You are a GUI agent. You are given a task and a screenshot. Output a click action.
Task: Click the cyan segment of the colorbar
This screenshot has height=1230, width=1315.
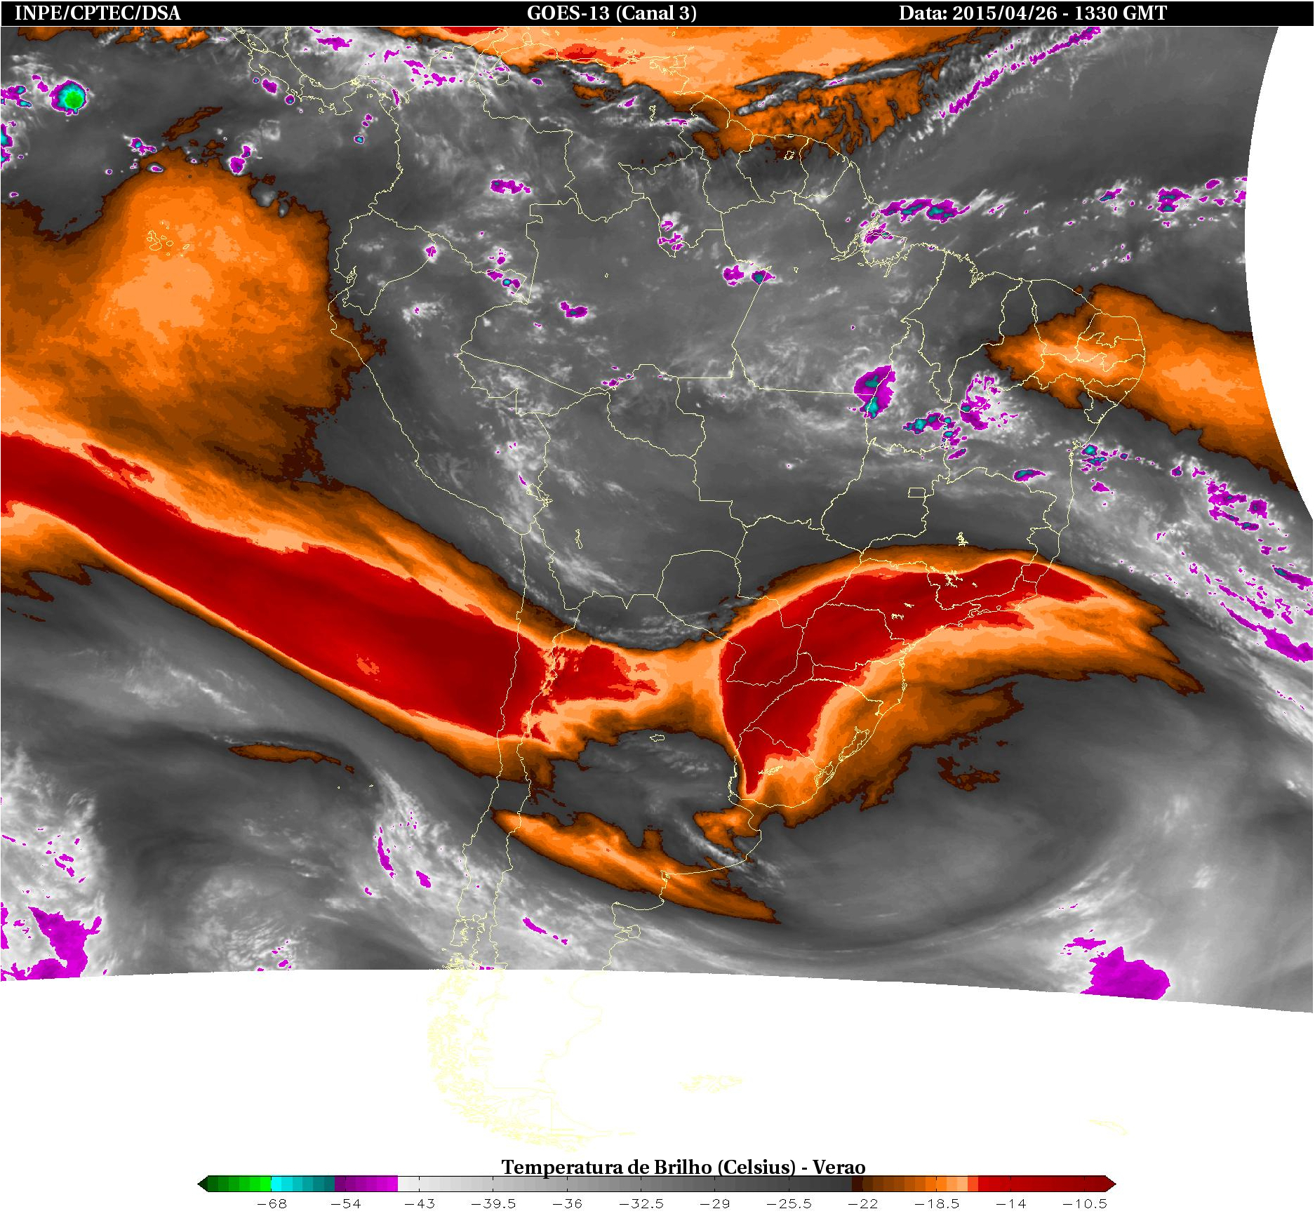(x=303, y=1184)
